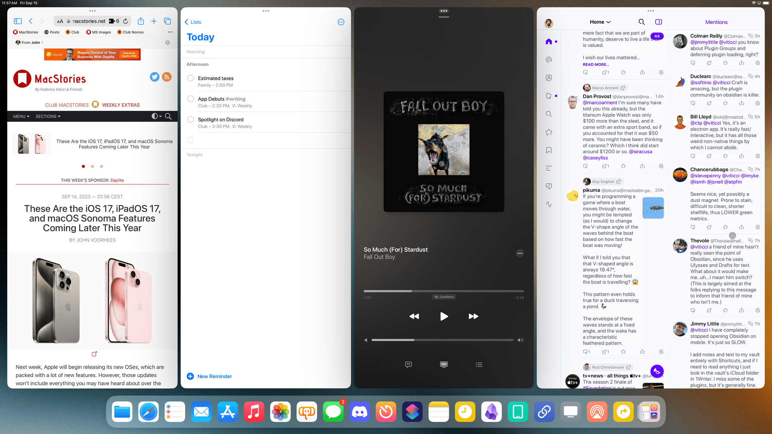Viewport: 772px width, 434px height.
Task: Open Club Nomos favorite bookmark
Action: [x=130, y=32]
